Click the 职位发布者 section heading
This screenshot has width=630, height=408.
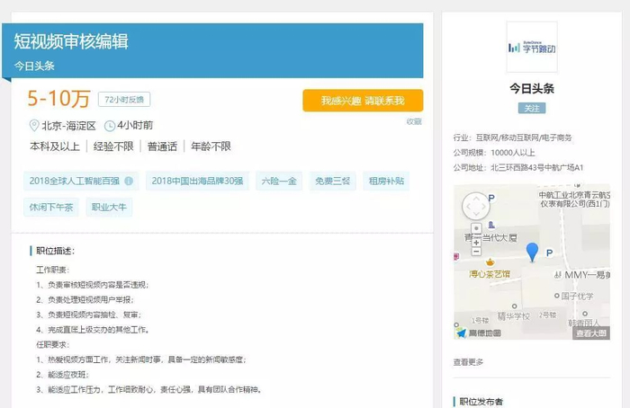[x=481, y=402]
